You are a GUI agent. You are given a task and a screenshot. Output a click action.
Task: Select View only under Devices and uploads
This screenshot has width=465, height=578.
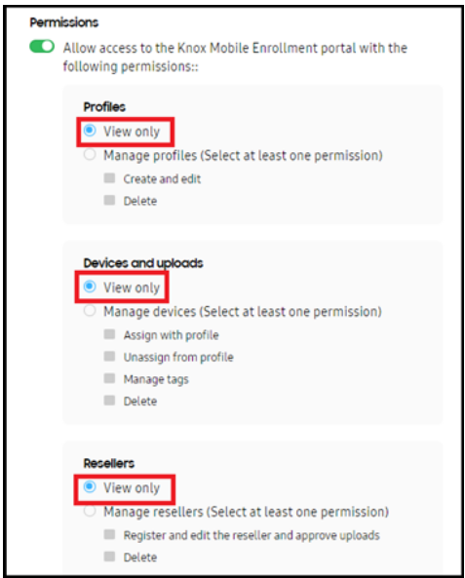(90, 287)
